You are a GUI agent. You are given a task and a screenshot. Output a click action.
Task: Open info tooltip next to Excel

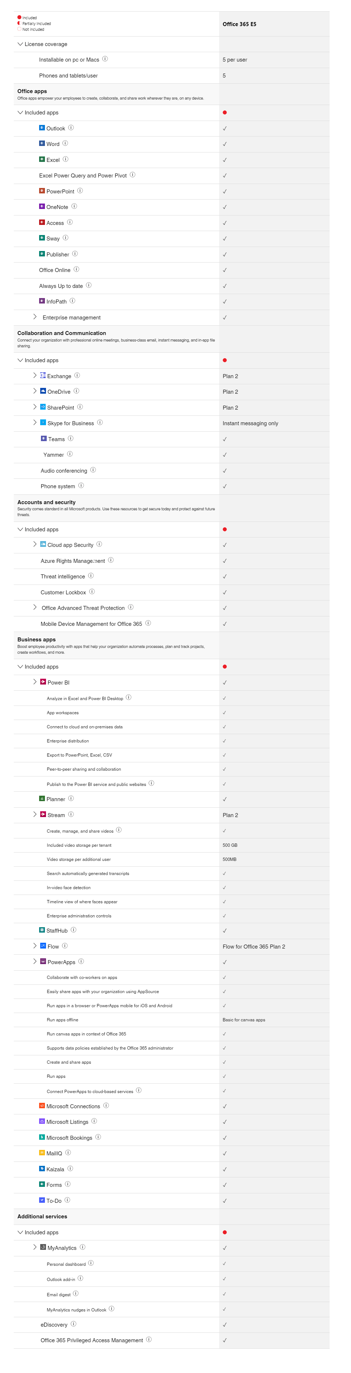point(66,159)
